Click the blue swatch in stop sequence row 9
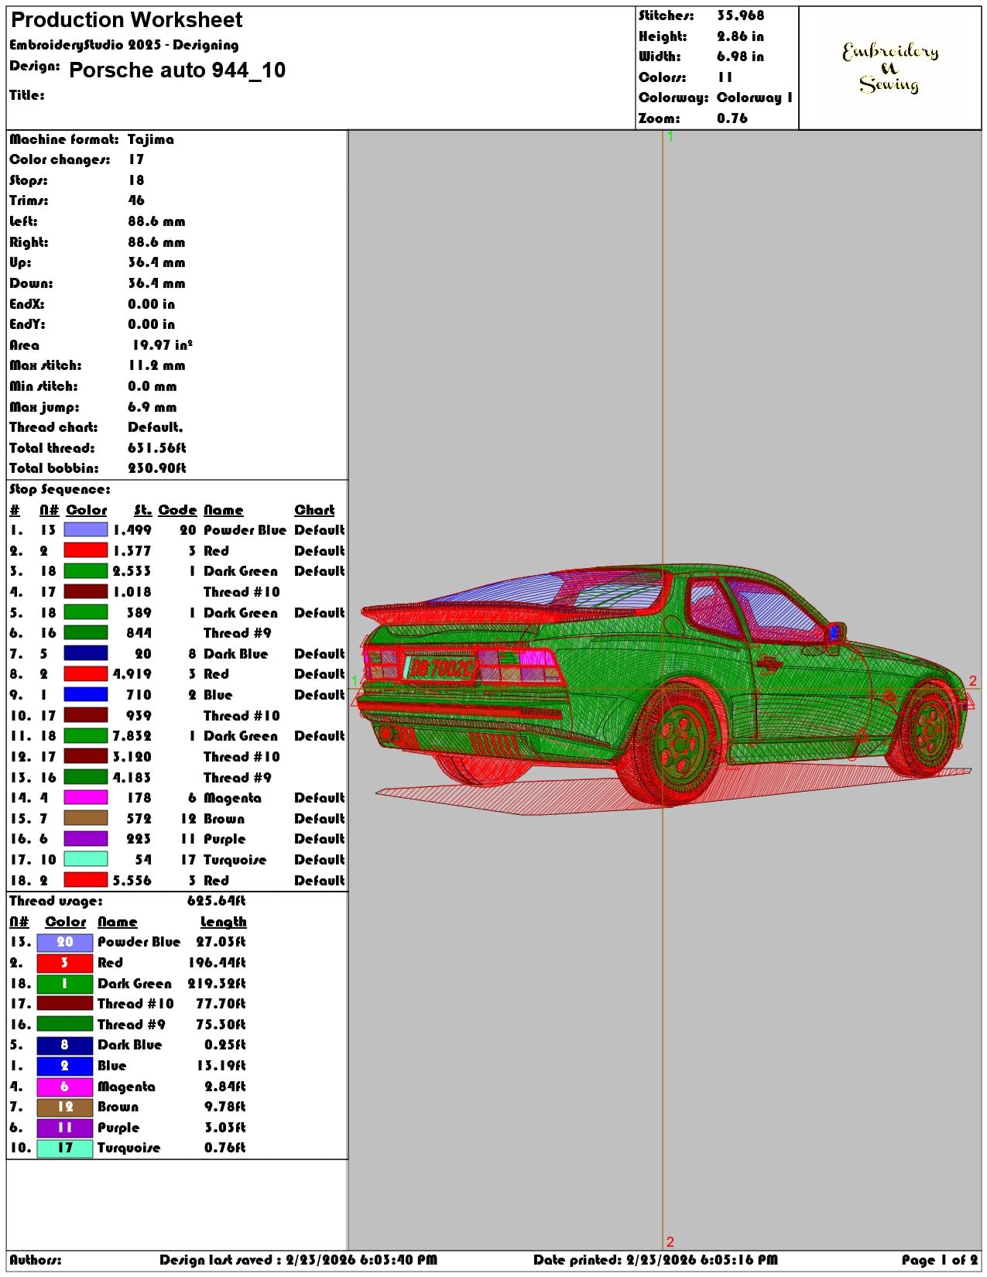The height and width of the screenshot is (1277, 987). [85, 695]
